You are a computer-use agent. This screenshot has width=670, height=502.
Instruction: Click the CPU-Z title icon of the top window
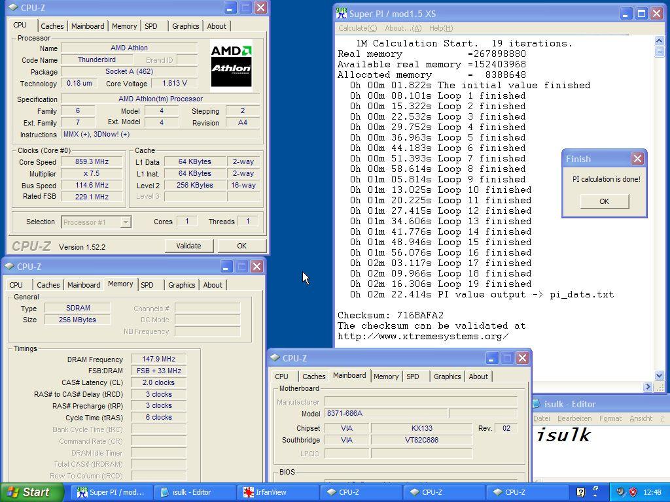13,7
